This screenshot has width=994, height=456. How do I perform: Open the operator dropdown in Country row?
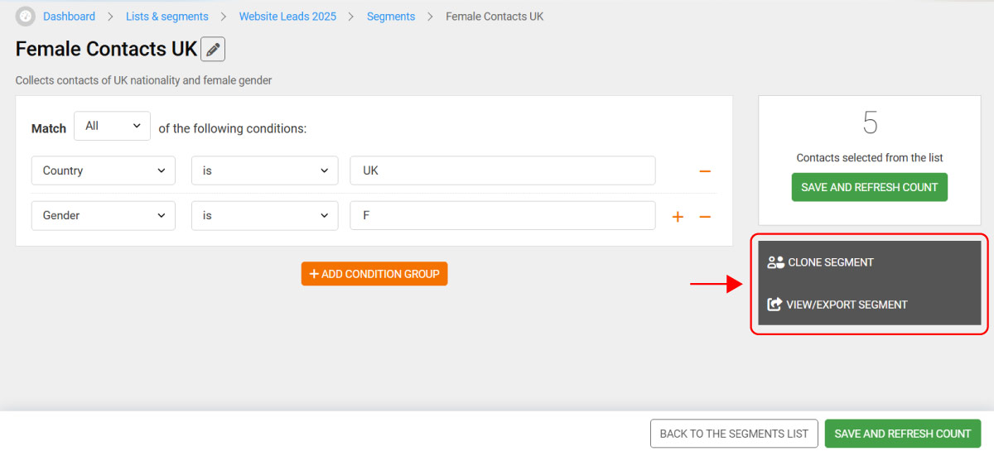(264, 171)
